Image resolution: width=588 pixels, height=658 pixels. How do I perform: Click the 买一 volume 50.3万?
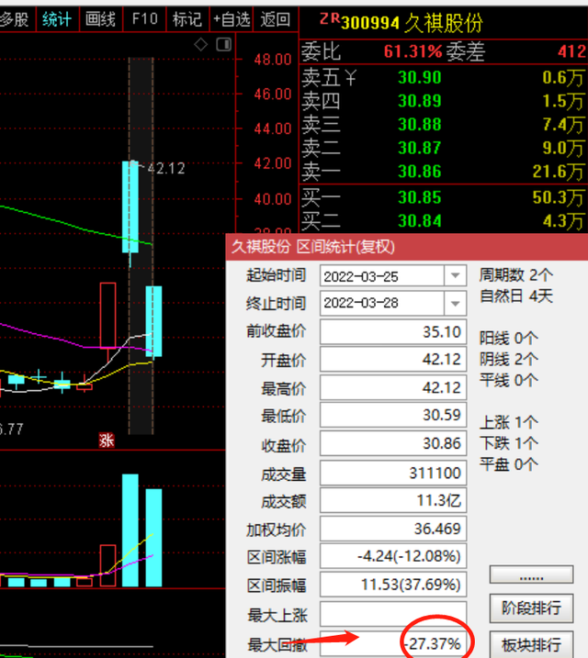pos(560,197)
